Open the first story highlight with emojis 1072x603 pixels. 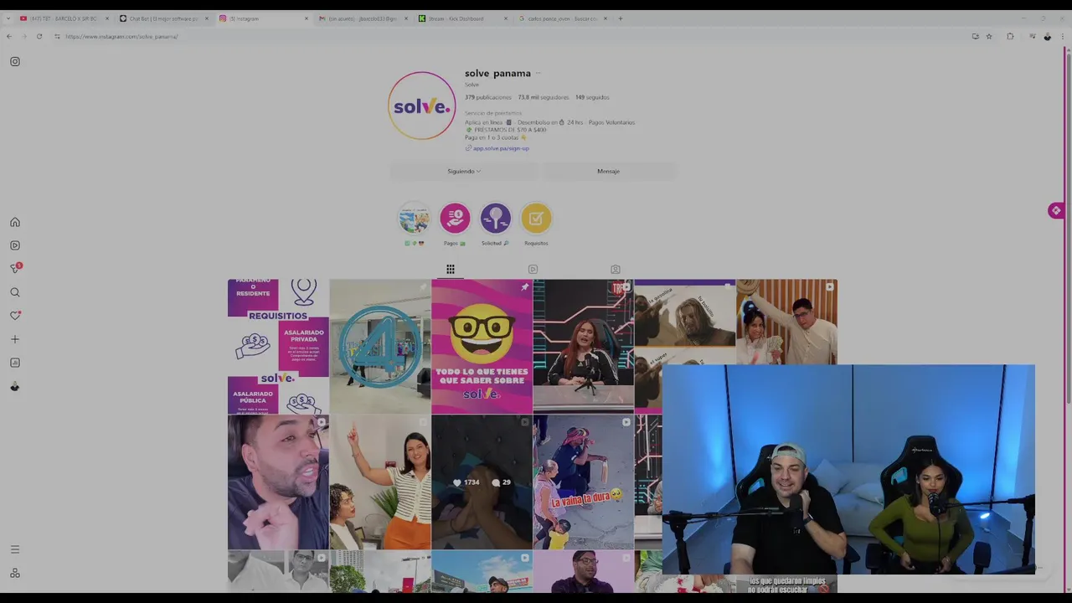point(415,219)
